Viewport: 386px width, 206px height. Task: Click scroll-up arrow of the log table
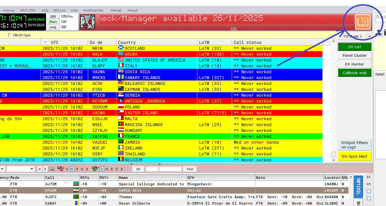click(x=351, y=177)
